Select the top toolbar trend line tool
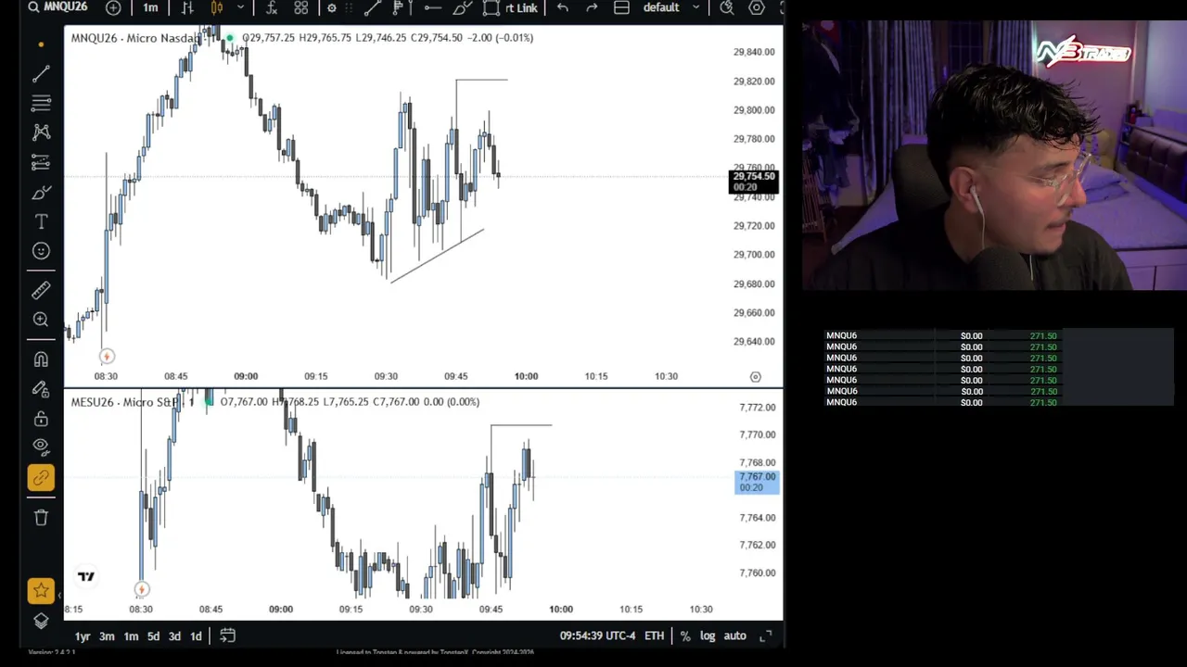 tap(373, 7)
